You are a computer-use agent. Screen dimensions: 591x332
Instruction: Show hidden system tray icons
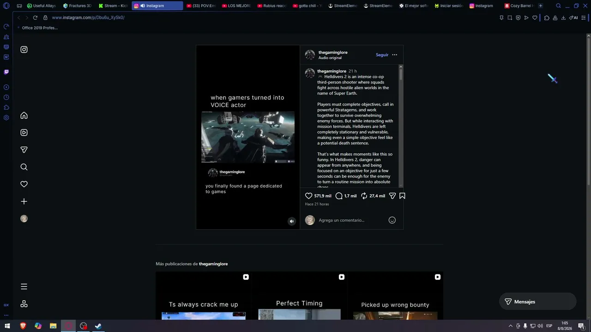510,326
